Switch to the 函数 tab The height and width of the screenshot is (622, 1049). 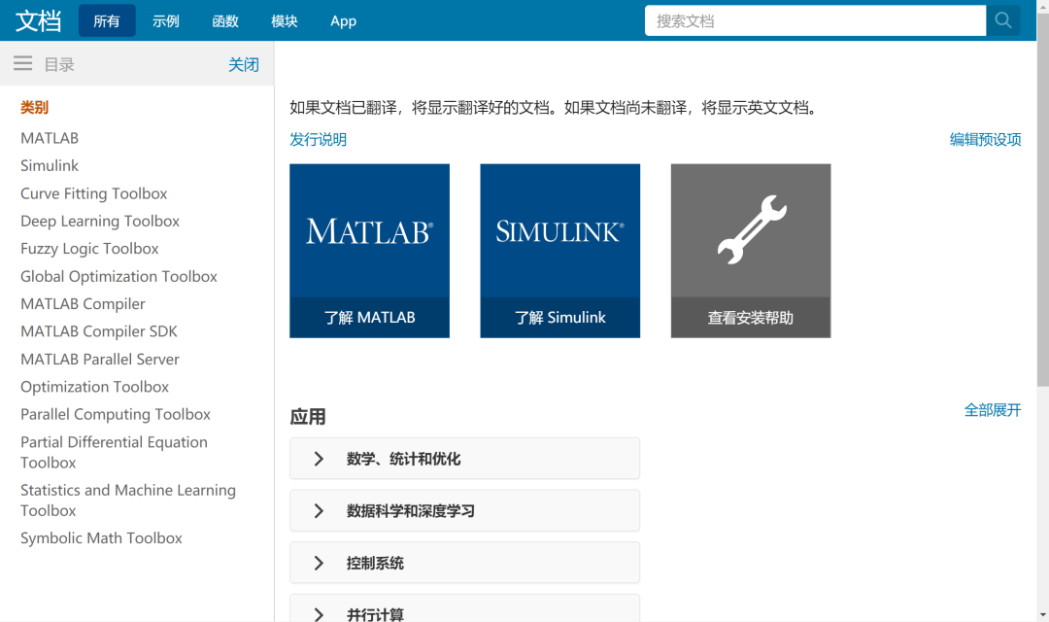[224, 19]
